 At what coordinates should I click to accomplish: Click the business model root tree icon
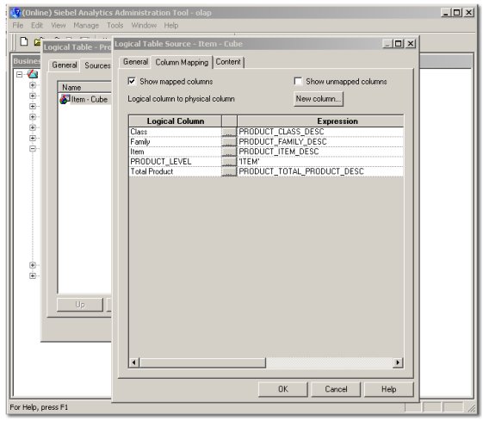(33, 74)
